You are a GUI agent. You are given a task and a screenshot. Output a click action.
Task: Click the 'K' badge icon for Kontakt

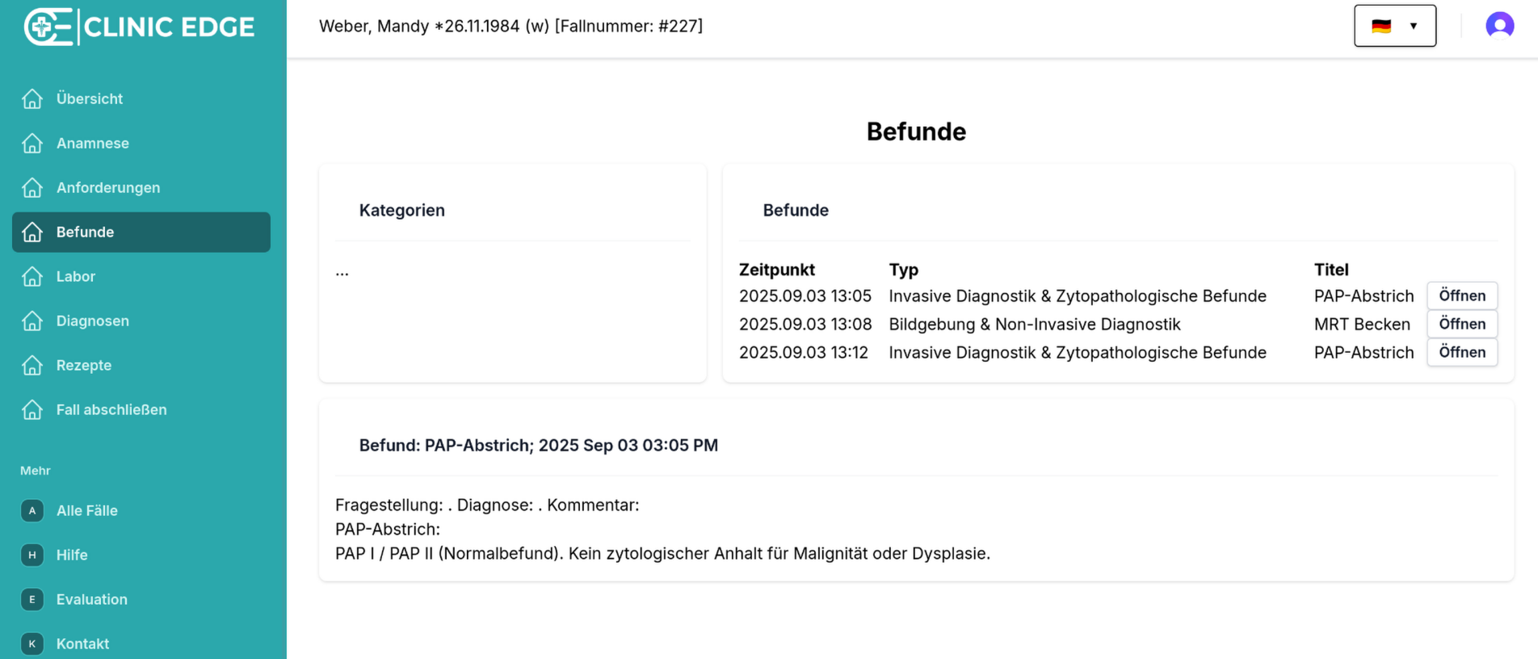click(x=32, y=644)
